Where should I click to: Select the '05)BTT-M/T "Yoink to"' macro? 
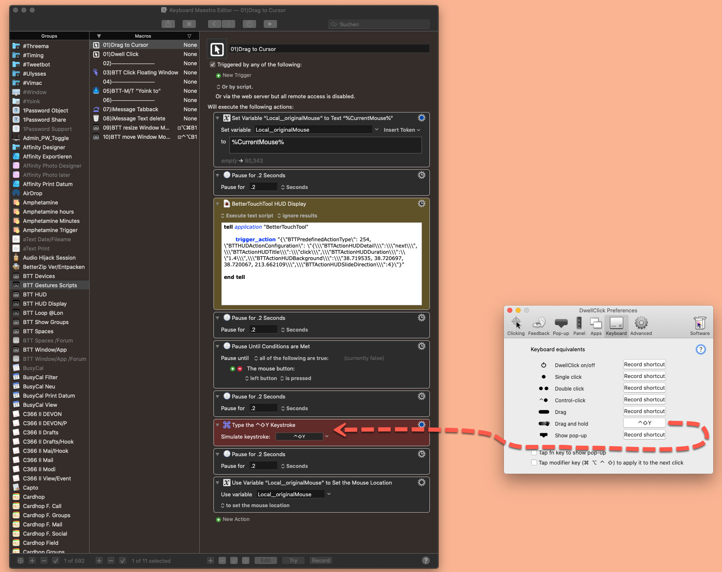point(144,91)
